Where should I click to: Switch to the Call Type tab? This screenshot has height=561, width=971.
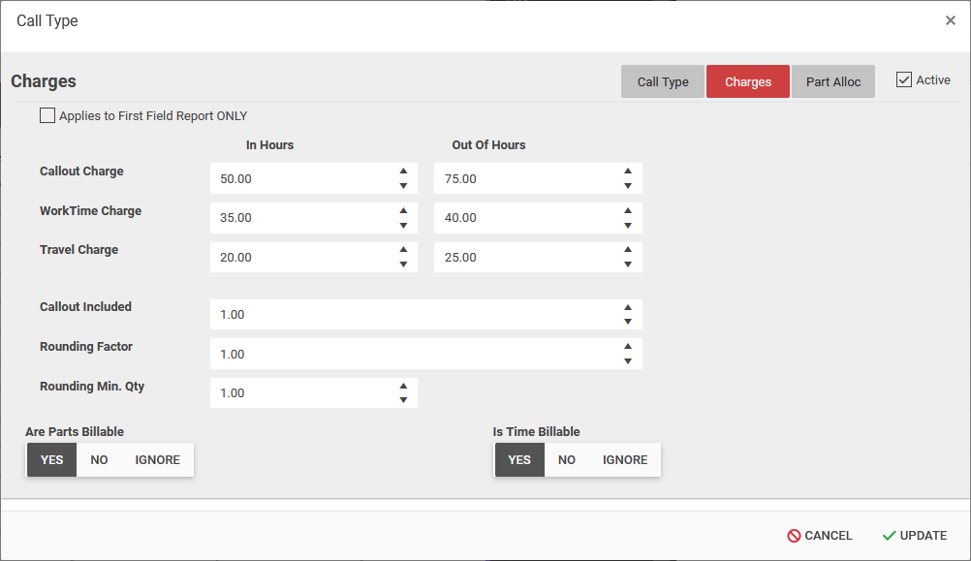(663, 82)
